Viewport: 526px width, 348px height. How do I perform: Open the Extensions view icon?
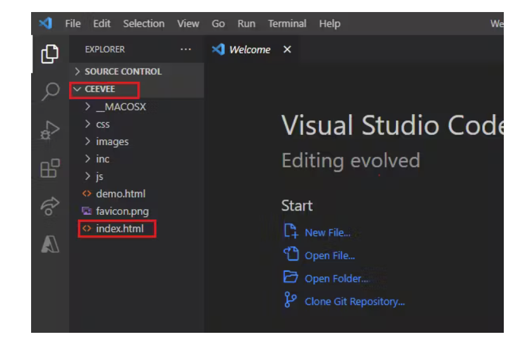pos(49,169)
